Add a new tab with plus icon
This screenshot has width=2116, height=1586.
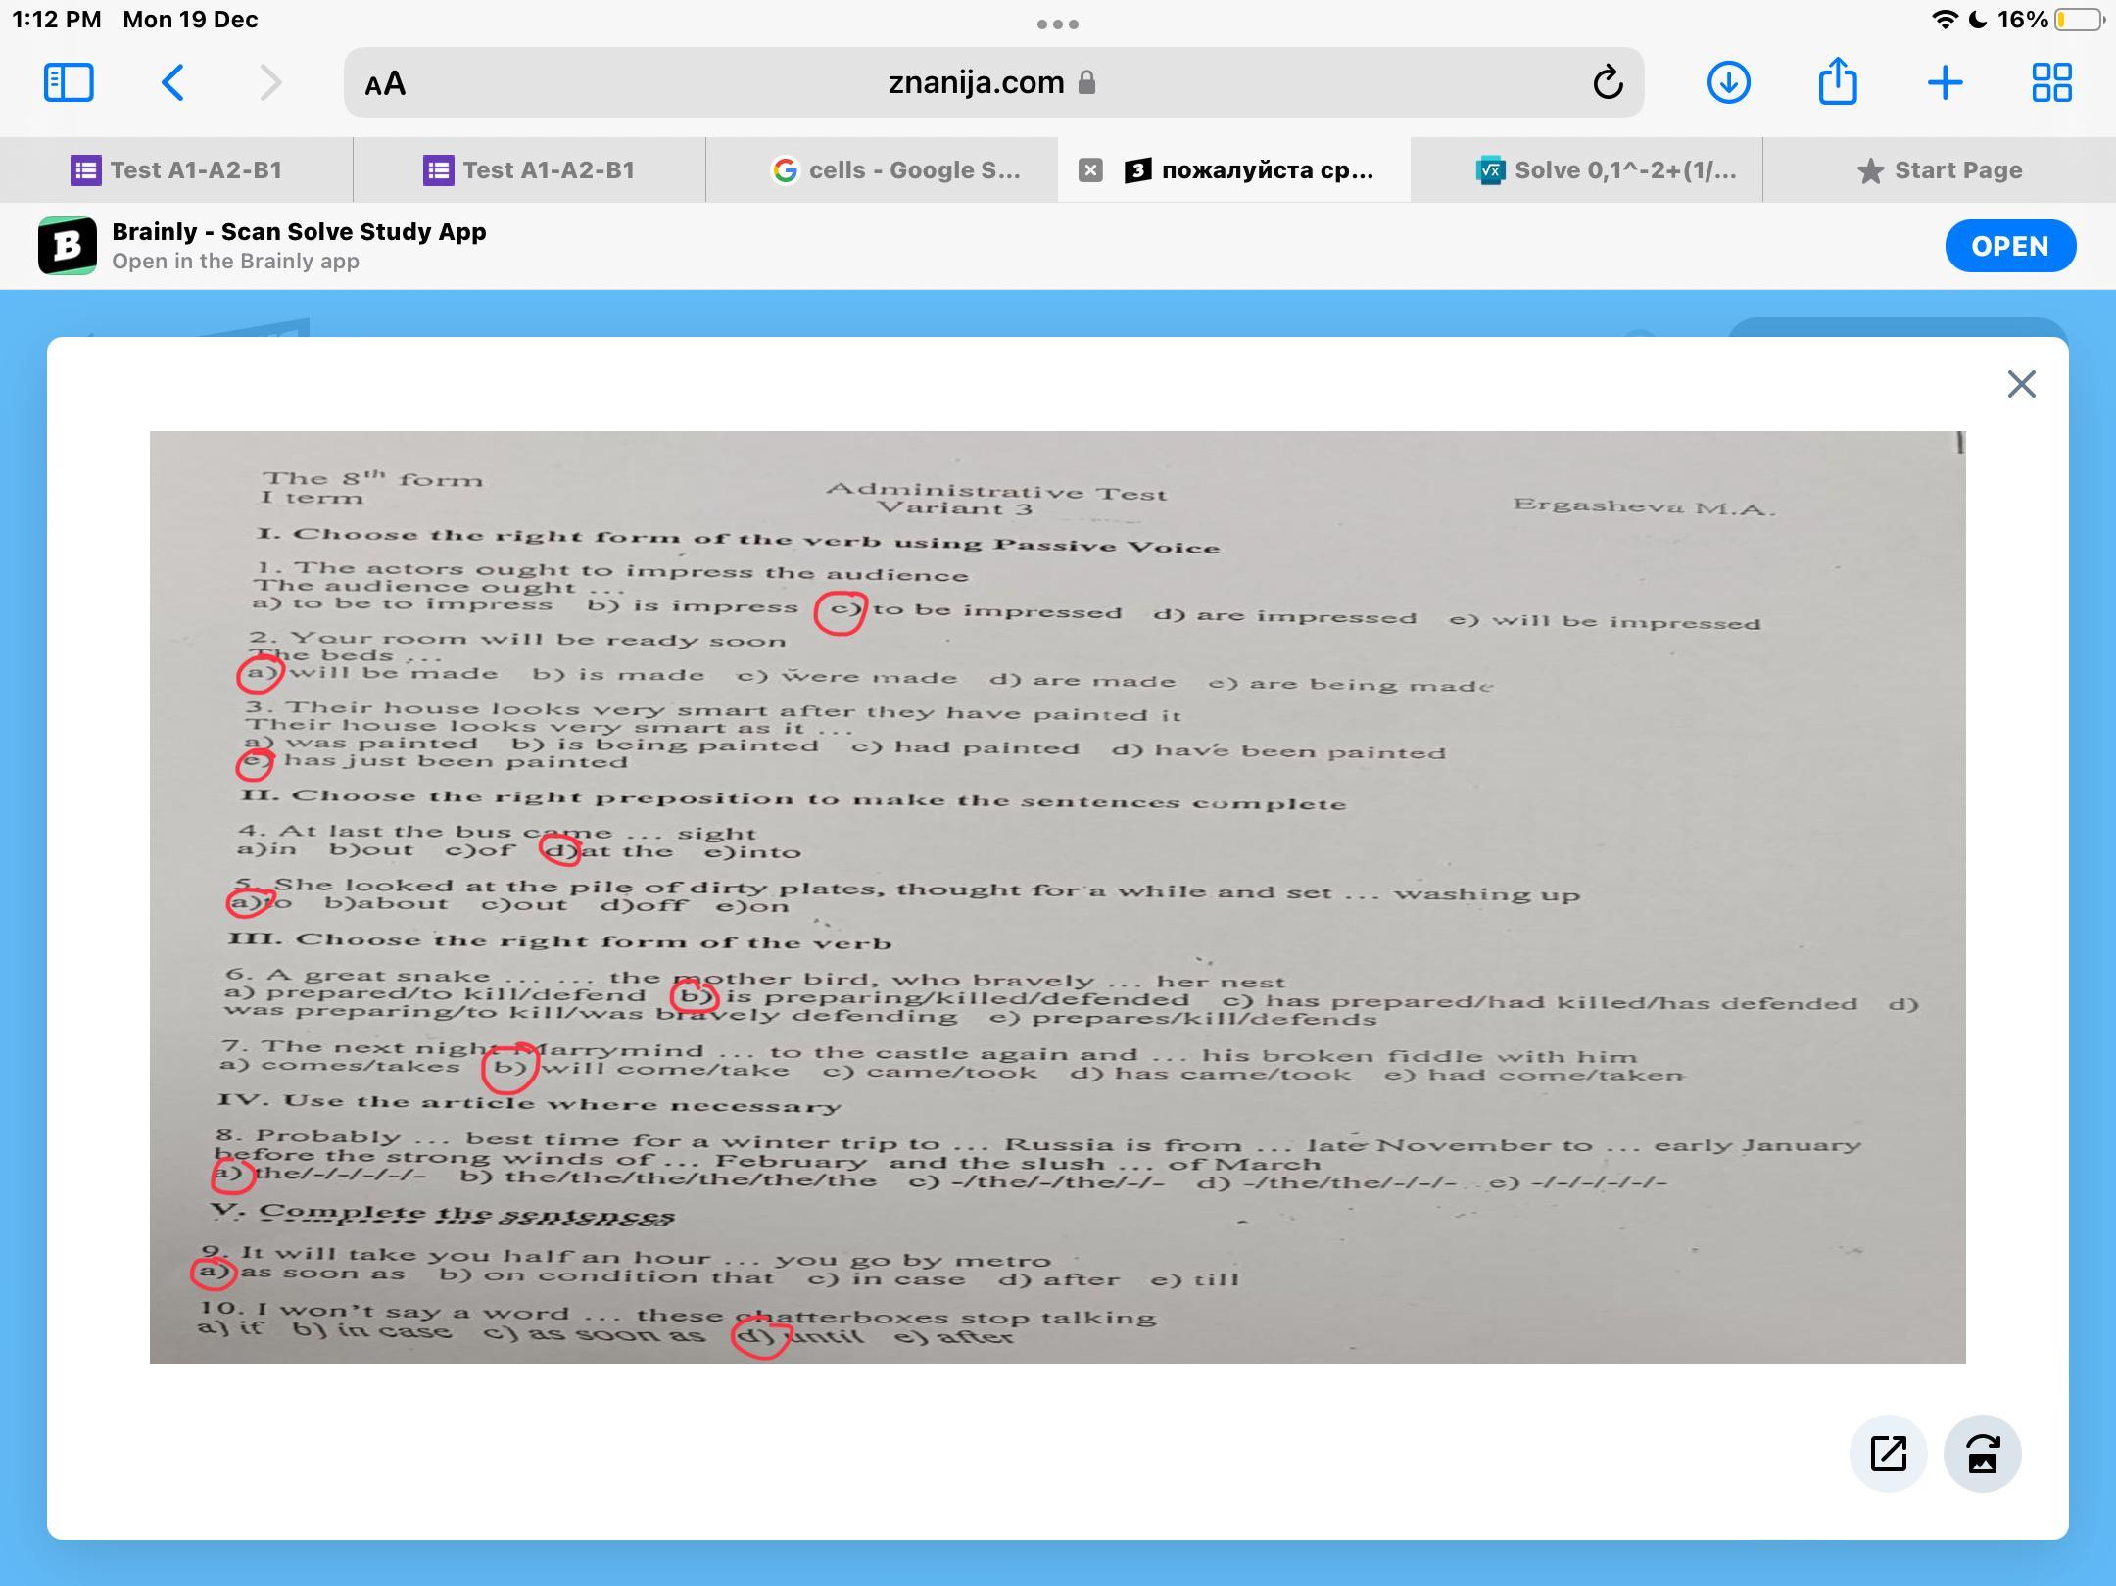tap(1945, 82)
